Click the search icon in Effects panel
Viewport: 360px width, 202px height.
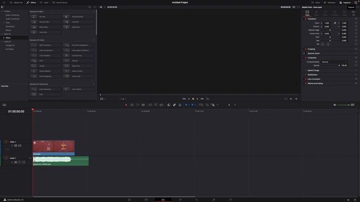(89, 7)
